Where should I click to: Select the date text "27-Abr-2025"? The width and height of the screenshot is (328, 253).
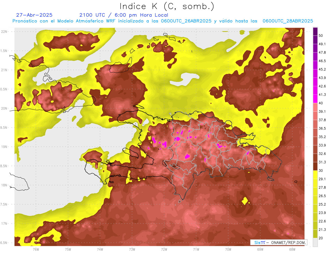pyautogui.click(x=34, y=15)
